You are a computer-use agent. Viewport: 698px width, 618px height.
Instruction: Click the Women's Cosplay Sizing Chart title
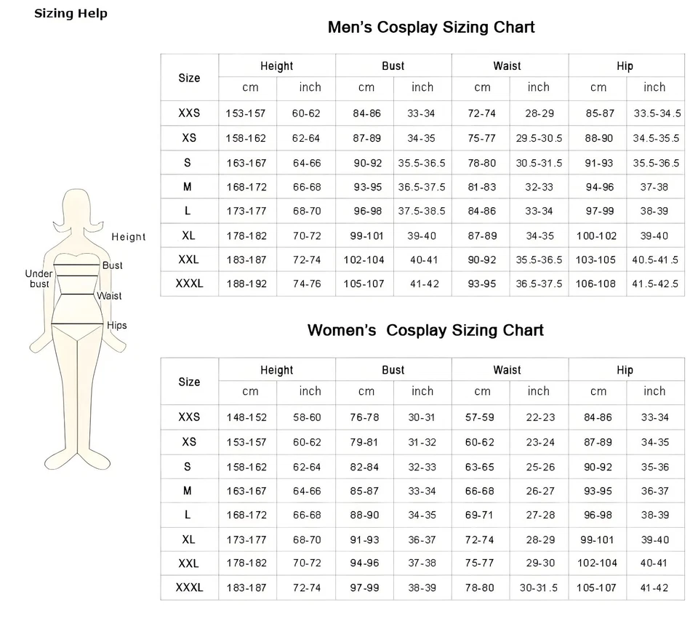425,330
